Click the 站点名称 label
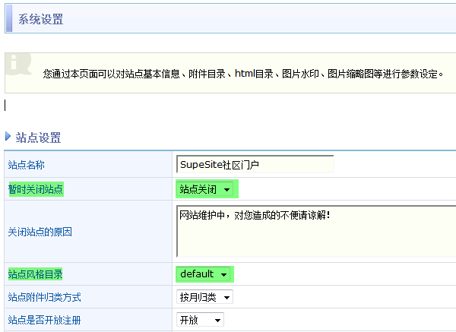This screenshot has width=456, height=332. (27, 165)
